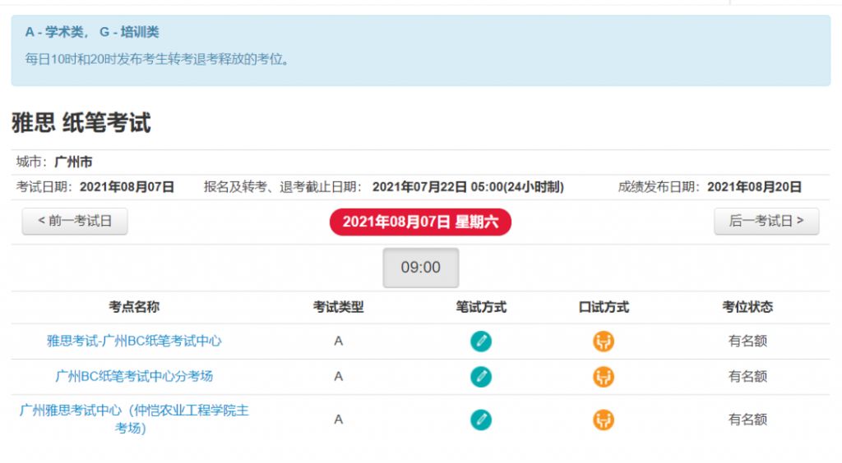The width and height of the screenshot is (842, 463).
Task: Go to previous exam date with 前一考试日
Action: [75, 222]
